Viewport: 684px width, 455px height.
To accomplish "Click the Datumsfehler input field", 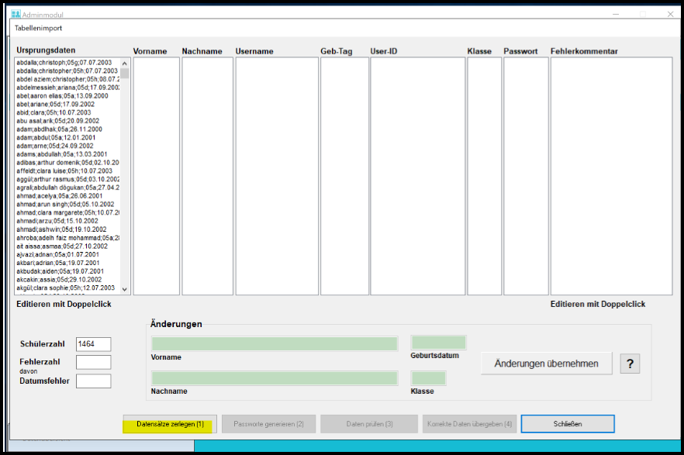I will click(93, 381).
